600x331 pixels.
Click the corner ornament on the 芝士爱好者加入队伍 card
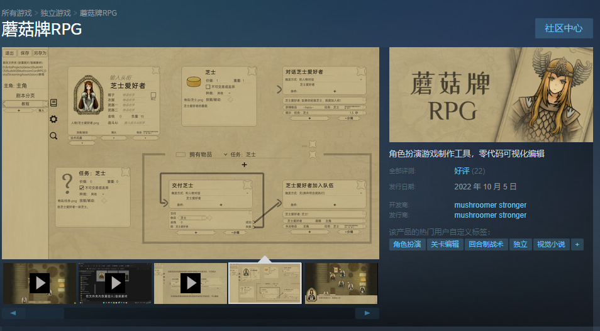361,185
